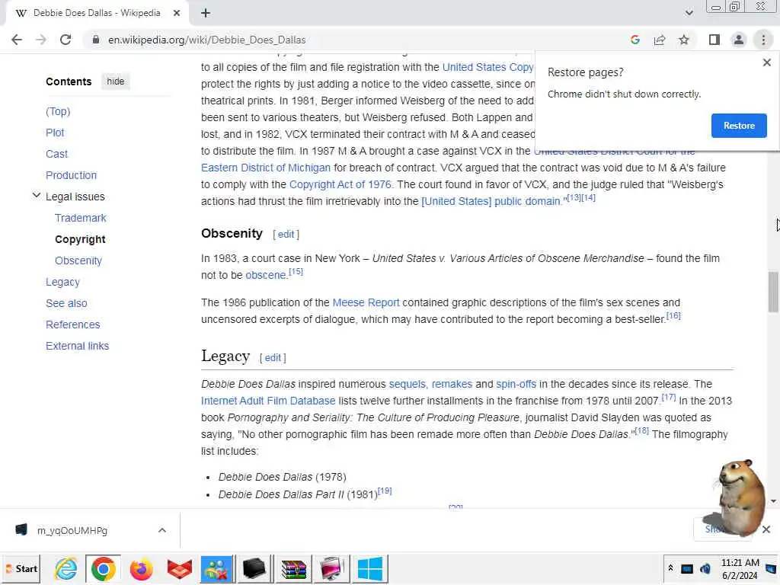Screen dimensions: 780x585
Task: Open taskbar clock showing 11:21 AM
Action: click(x=740, y=569)
